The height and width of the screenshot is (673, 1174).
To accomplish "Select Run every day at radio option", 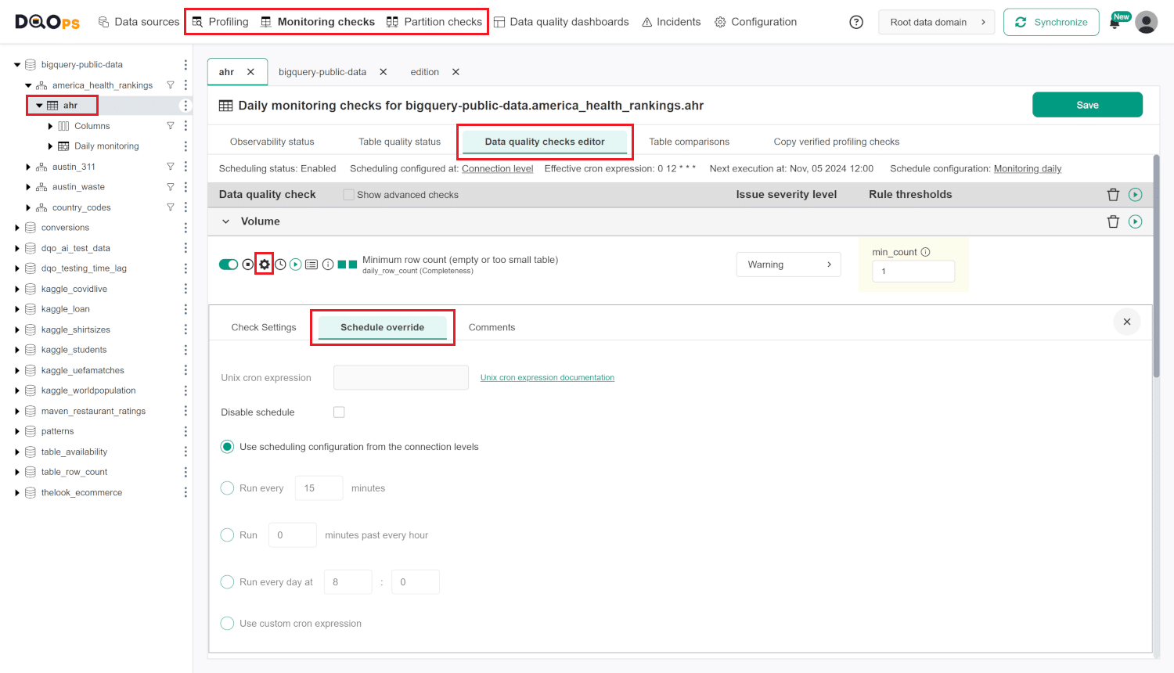I will click(228, 582).
